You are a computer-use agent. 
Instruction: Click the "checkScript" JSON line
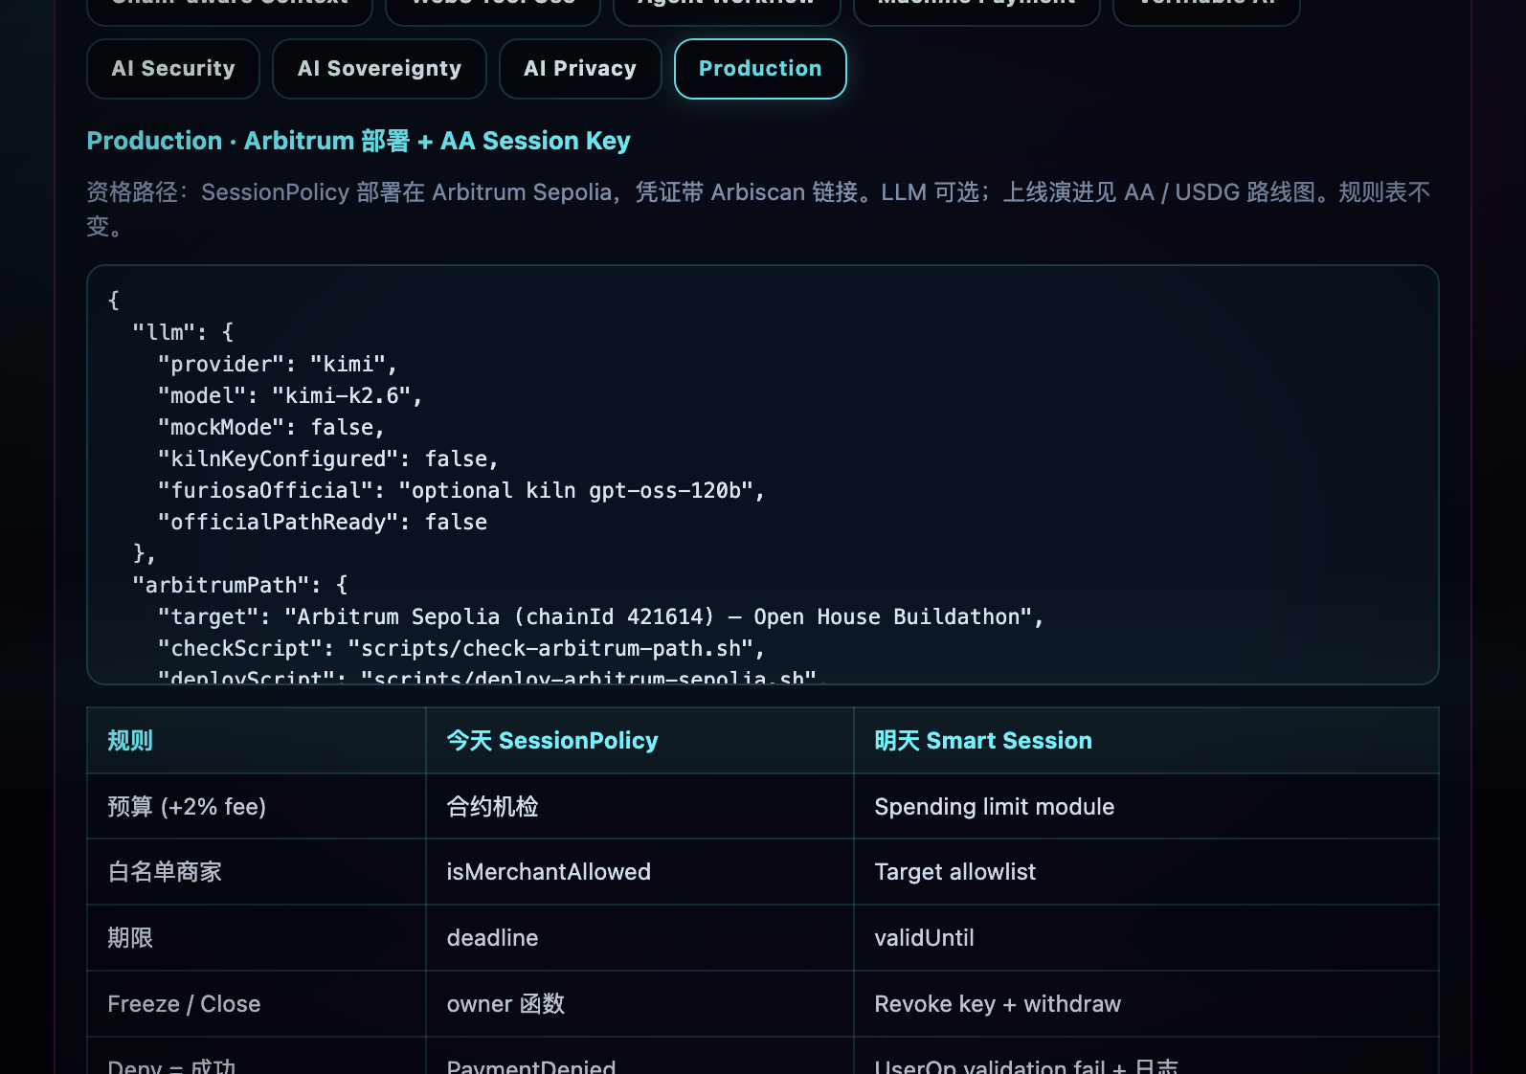click(x=460, y=648)
